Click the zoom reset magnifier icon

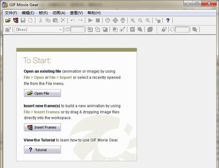[x=148, y=21]
